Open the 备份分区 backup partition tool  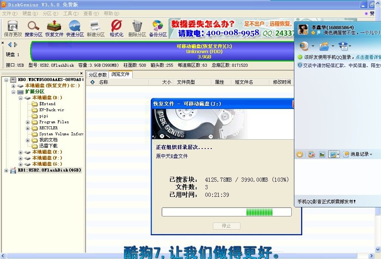(x=158, y=28)
